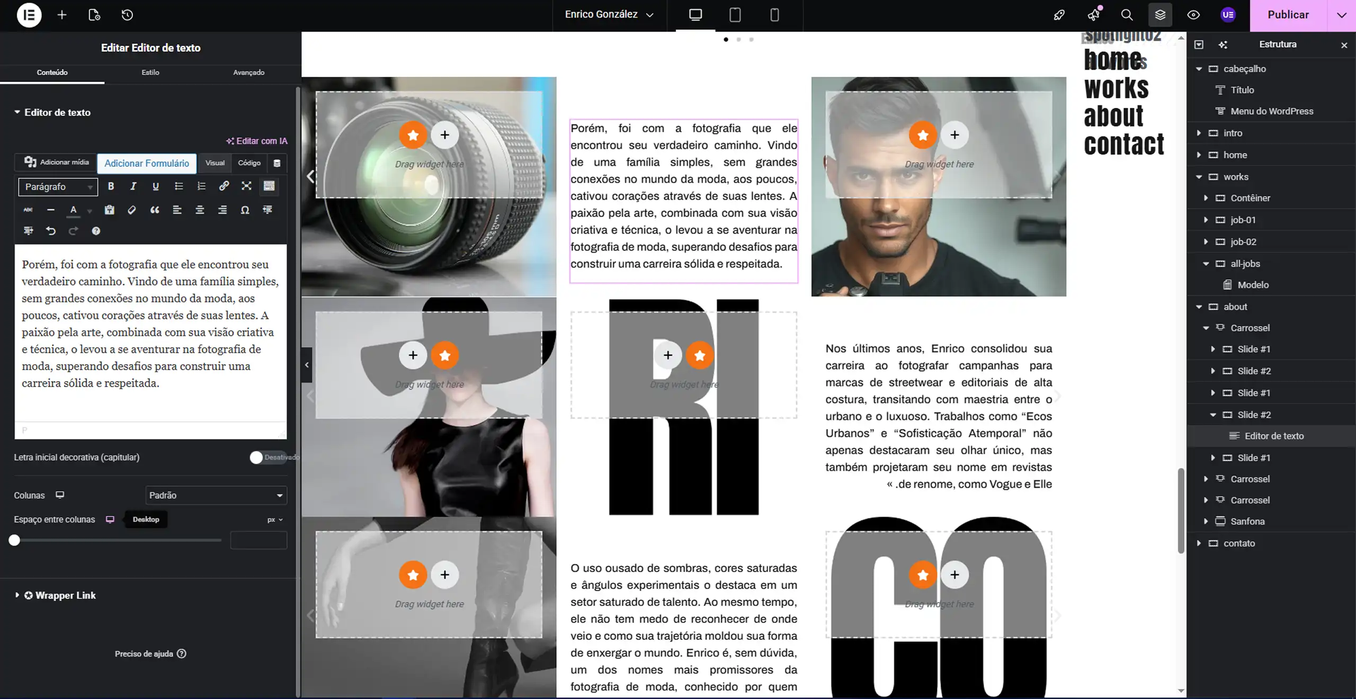The width and height of the screenshot is (1356, 699).
Task: Open the Colunas Padrão dropdown
Action: [216, 496]
